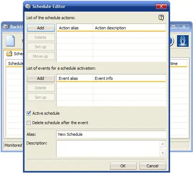Click Set up for schedule actions

(x=41, y=47)
